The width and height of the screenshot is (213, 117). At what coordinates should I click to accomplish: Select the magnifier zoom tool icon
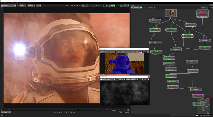(91, 5)
